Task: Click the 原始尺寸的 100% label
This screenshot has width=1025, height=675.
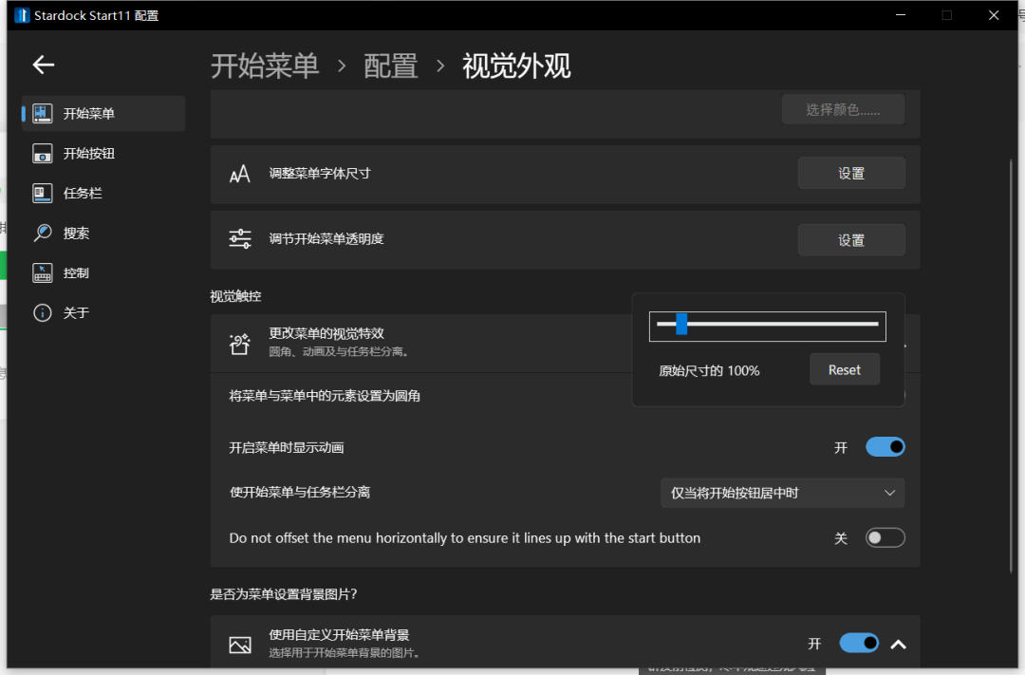Action: click(x=709, y=371)
